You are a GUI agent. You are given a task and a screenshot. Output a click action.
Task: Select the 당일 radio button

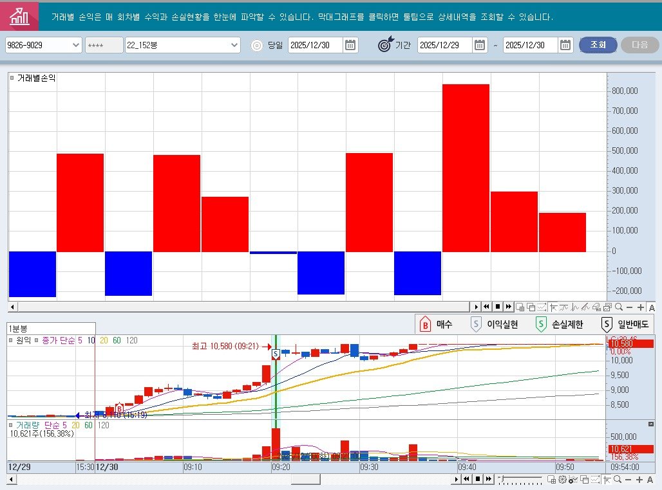coord(257,46)
